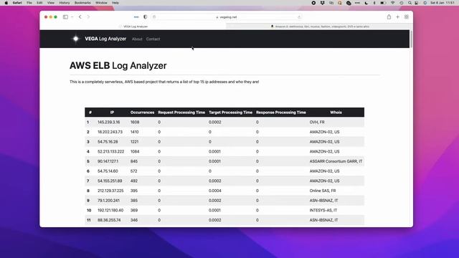Click the OVH, FR whois entry
Screen dimensions: 459x258
tap(317, 122)
